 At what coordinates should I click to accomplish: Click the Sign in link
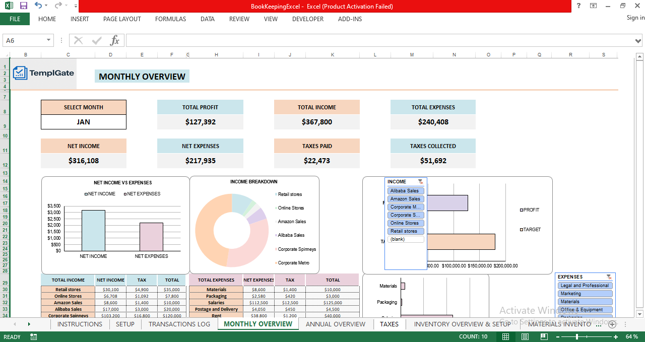coord(635,18)
